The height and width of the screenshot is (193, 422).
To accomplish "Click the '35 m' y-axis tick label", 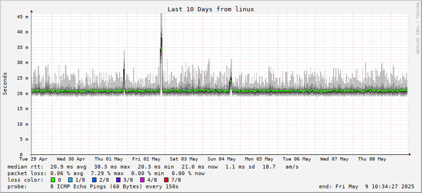I will [x=23, y=47].
